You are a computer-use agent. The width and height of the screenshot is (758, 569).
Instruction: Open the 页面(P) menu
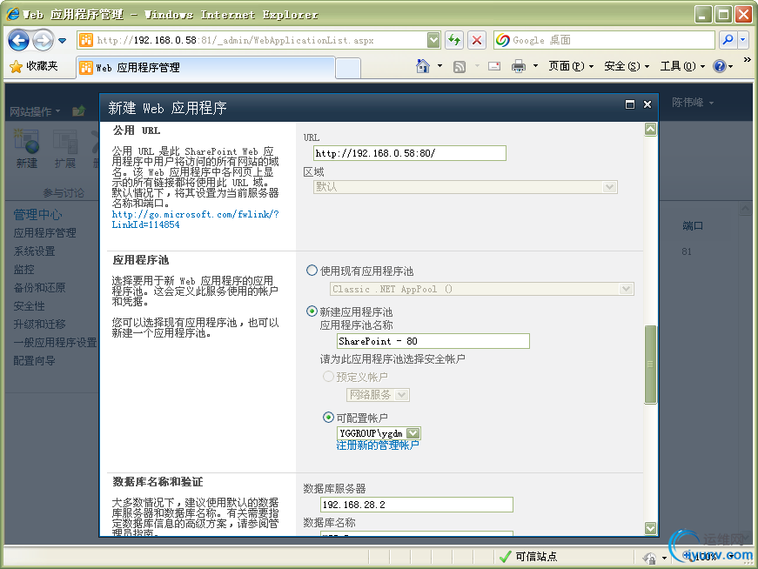tap(571, 66)
